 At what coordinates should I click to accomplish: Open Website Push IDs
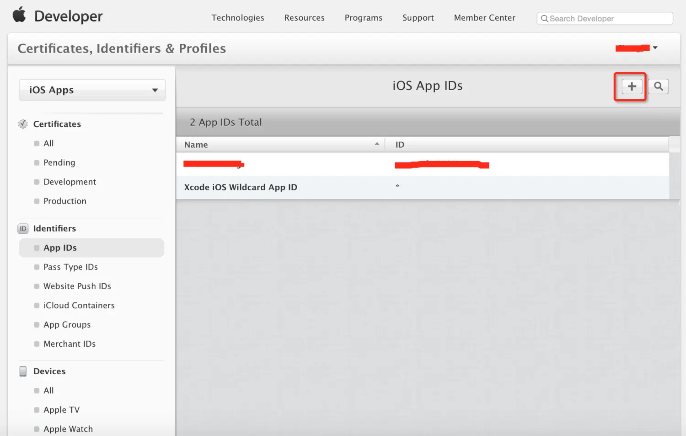click(x=77, y=286)
